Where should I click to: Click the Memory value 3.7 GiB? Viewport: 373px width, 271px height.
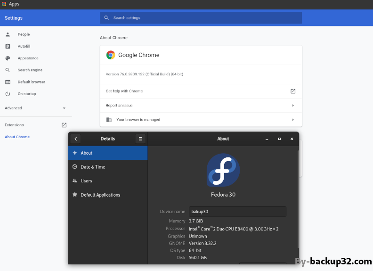click(x=196, y=221)
